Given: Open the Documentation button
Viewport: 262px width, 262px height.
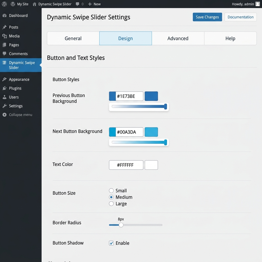Looking at the screenshot, I should (241, 17).
